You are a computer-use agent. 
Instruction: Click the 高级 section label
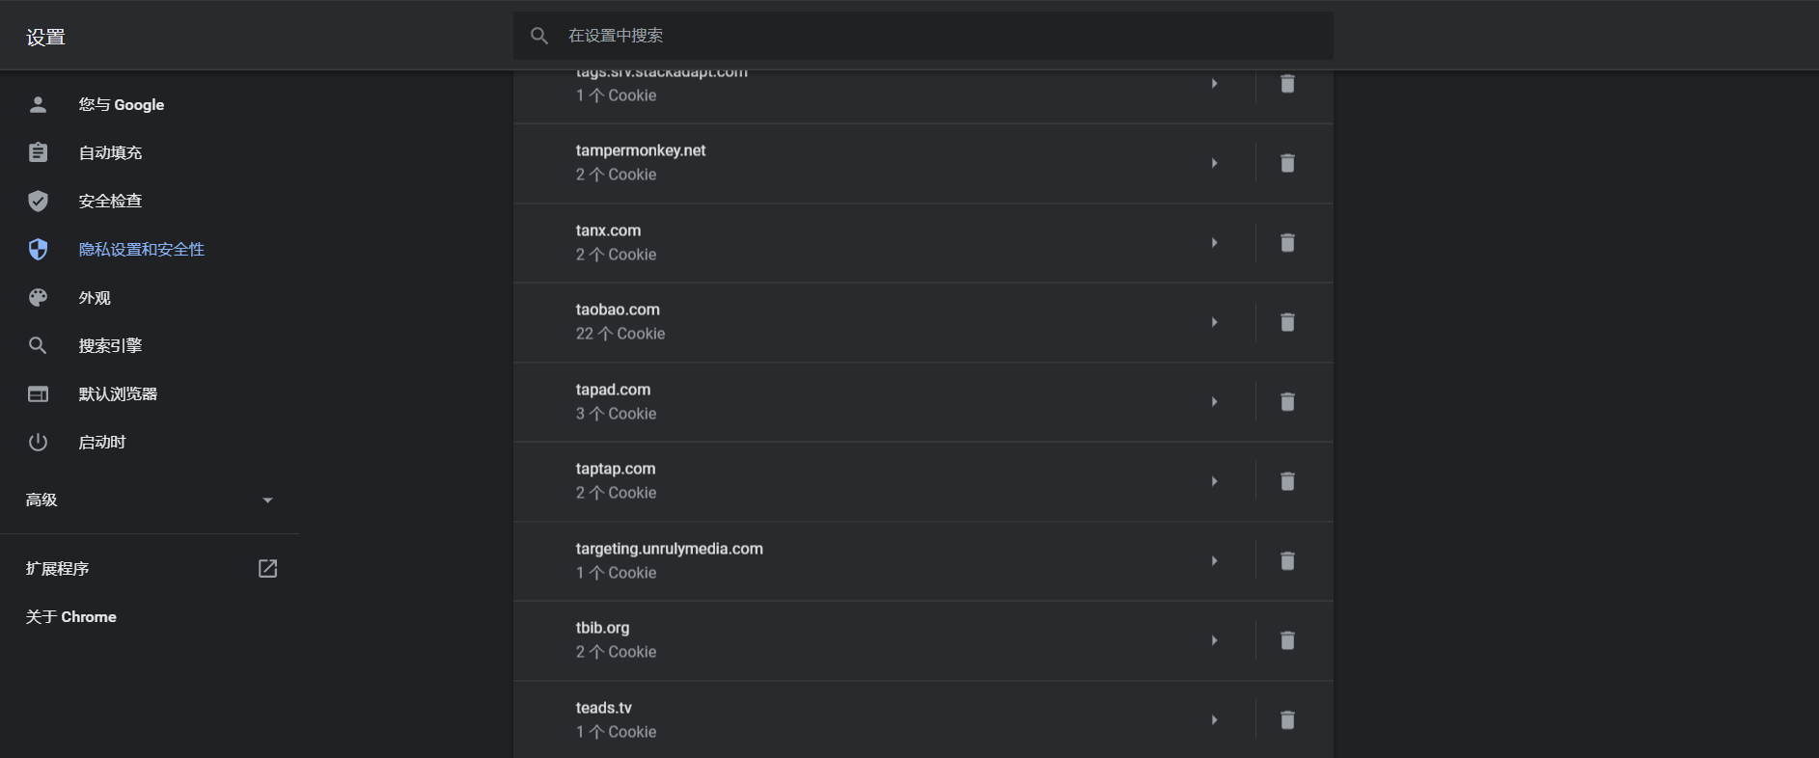(41, 500)
